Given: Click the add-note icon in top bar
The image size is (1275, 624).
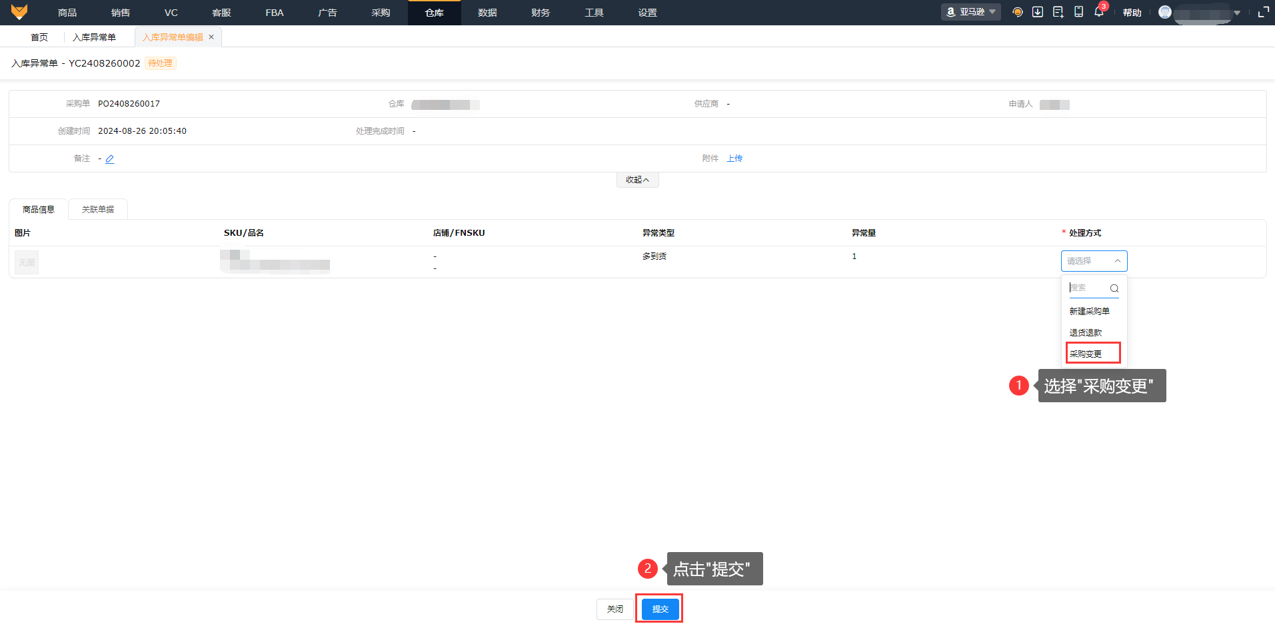Looking at the screenshot, I should coord(1058,12).
